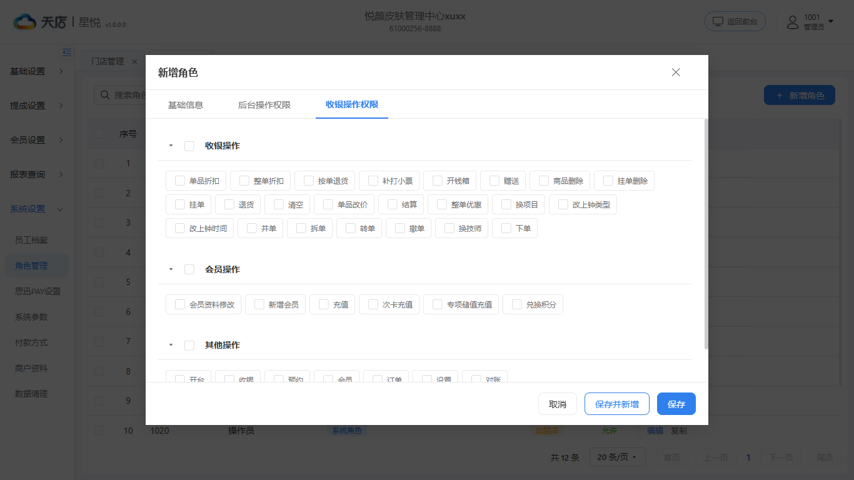
Task: Open 角色管理 in sidebar
Action: tap(37, 266)
